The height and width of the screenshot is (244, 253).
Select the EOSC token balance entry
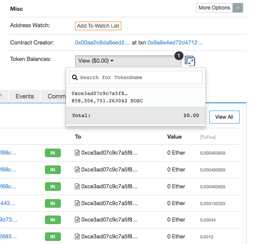136,97
